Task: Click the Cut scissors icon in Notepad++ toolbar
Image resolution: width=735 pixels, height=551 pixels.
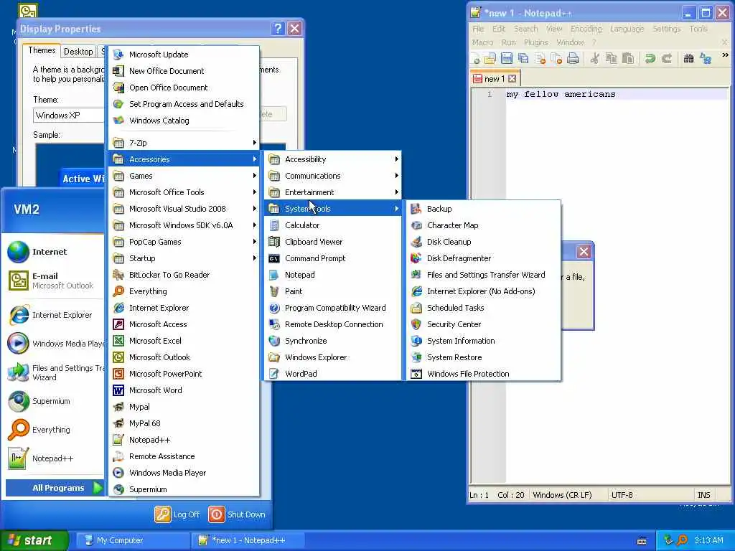Action: click(x=594, y=59)
